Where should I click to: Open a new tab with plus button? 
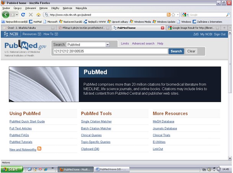click(x=224, y=28)
